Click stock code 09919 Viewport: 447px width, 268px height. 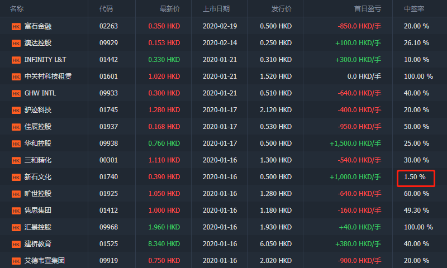pyautogui.click(x=108, y=261)
